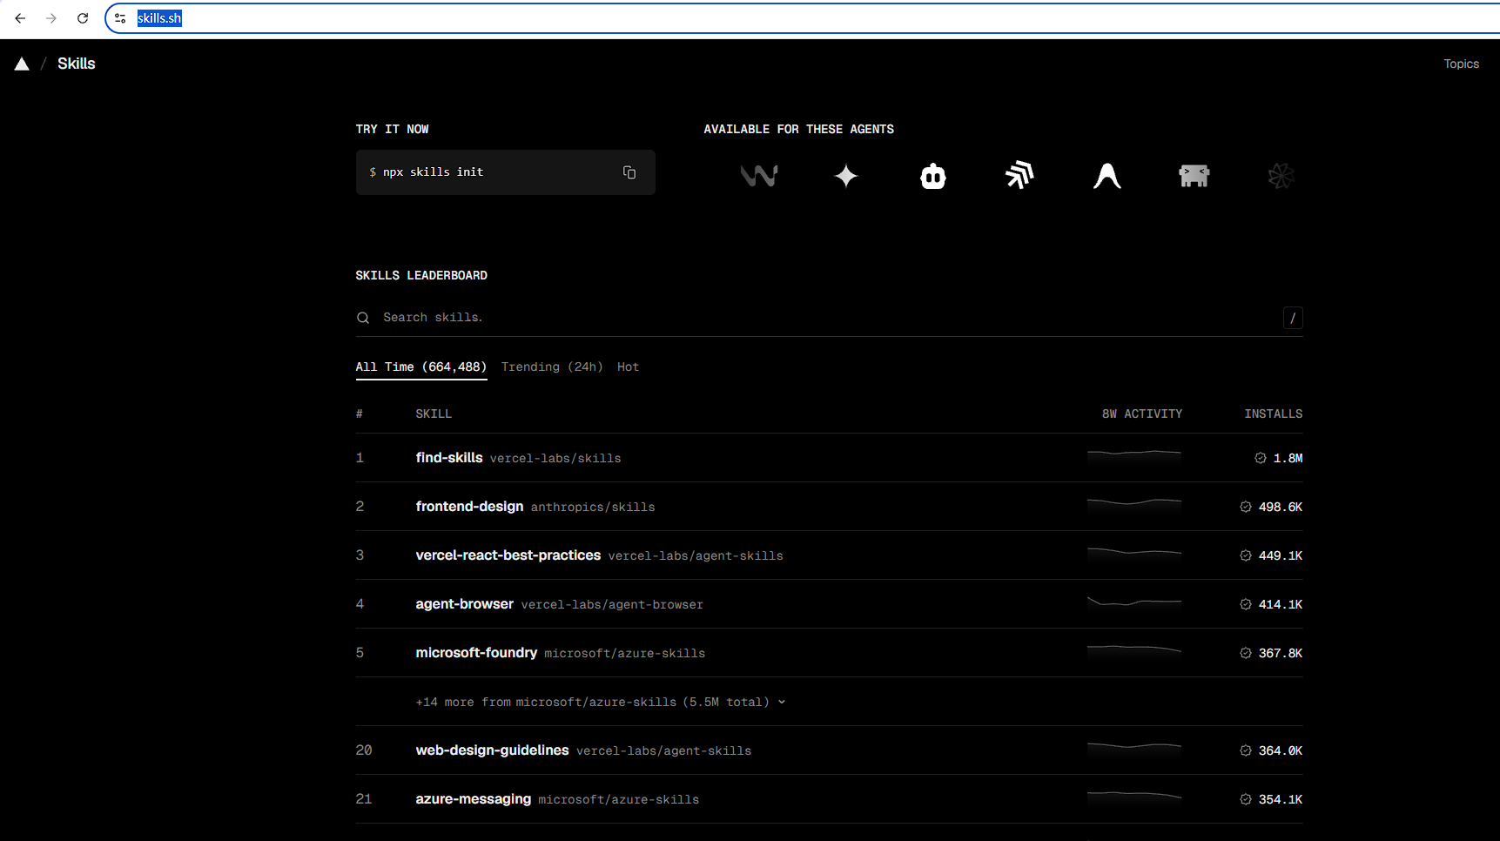Click the striped arrow agent icon
This screenshot has width=1500, height=841.
tap(1020, 176)
